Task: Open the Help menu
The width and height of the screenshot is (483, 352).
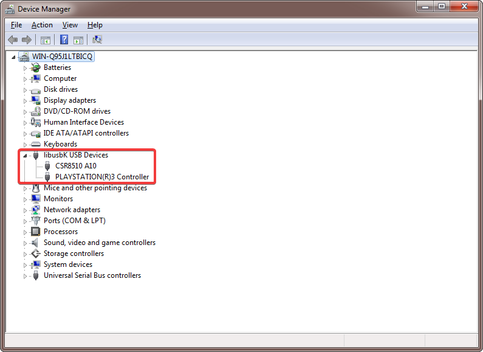Action: 95,25
